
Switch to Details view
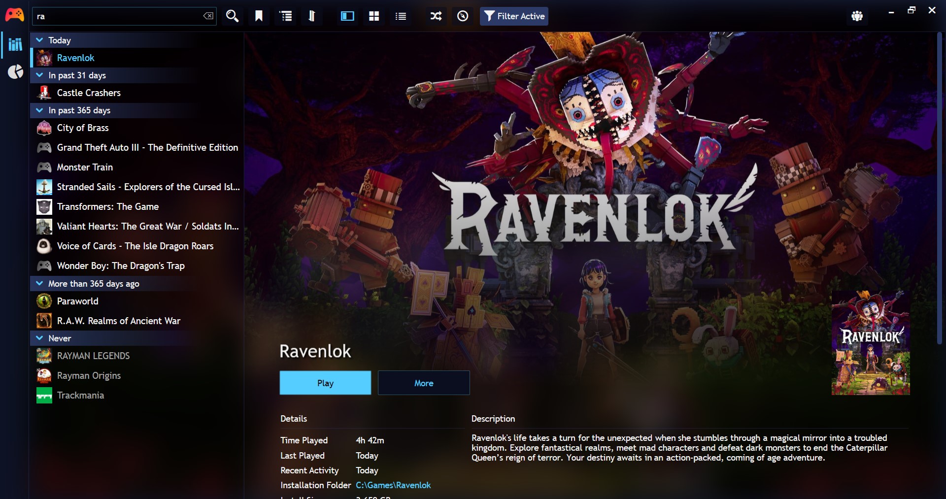click(x=347, y=16)
